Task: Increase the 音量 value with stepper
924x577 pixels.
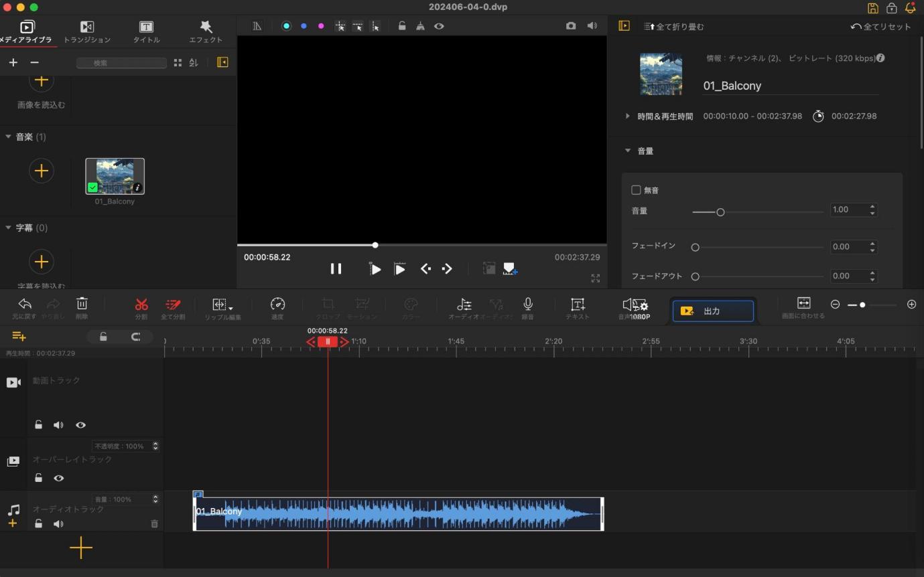Action: tap(872, 207)
